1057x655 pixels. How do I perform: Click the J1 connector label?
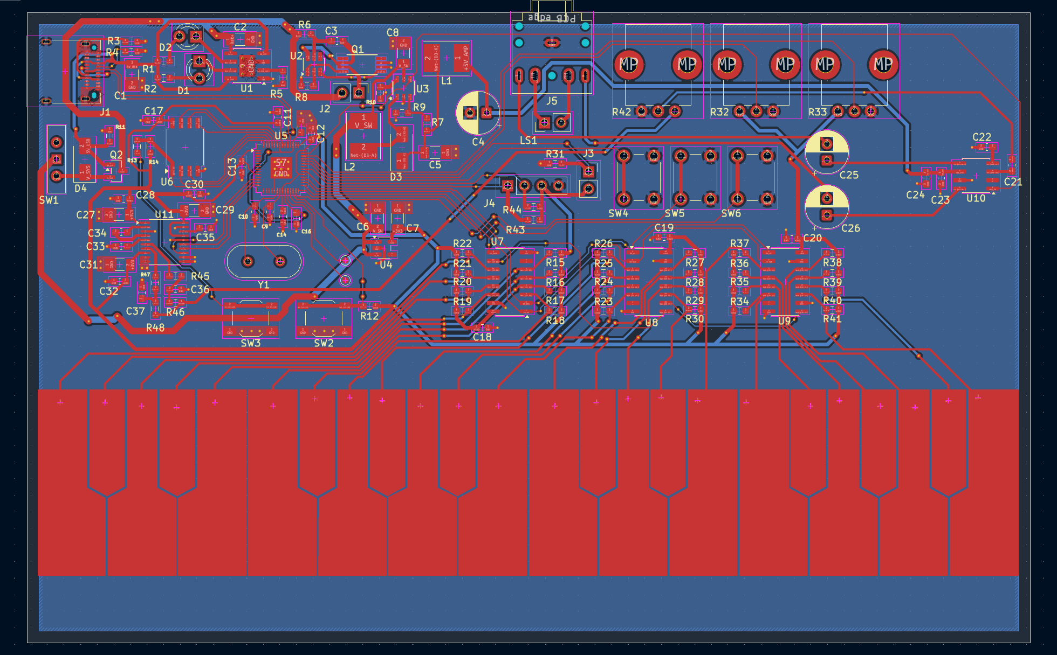tap(105, 112)
